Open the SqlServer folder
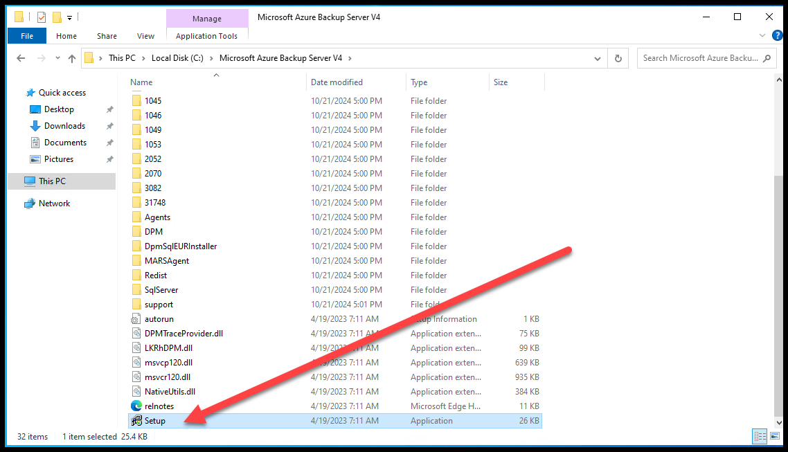 pos(161,290)
